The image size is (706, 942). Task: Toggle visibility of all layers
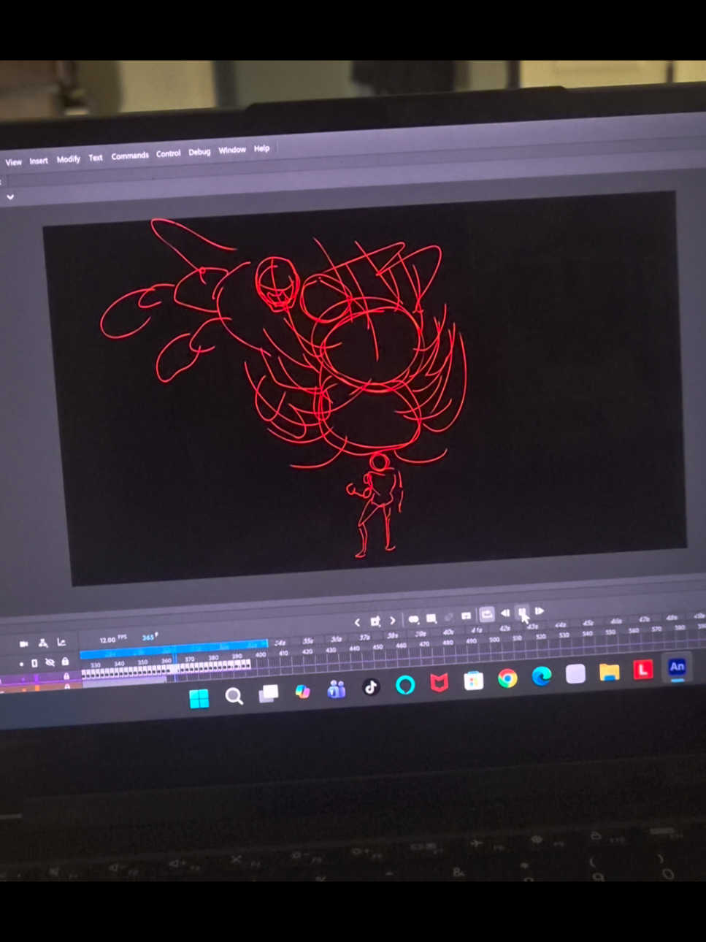[50, 662]
